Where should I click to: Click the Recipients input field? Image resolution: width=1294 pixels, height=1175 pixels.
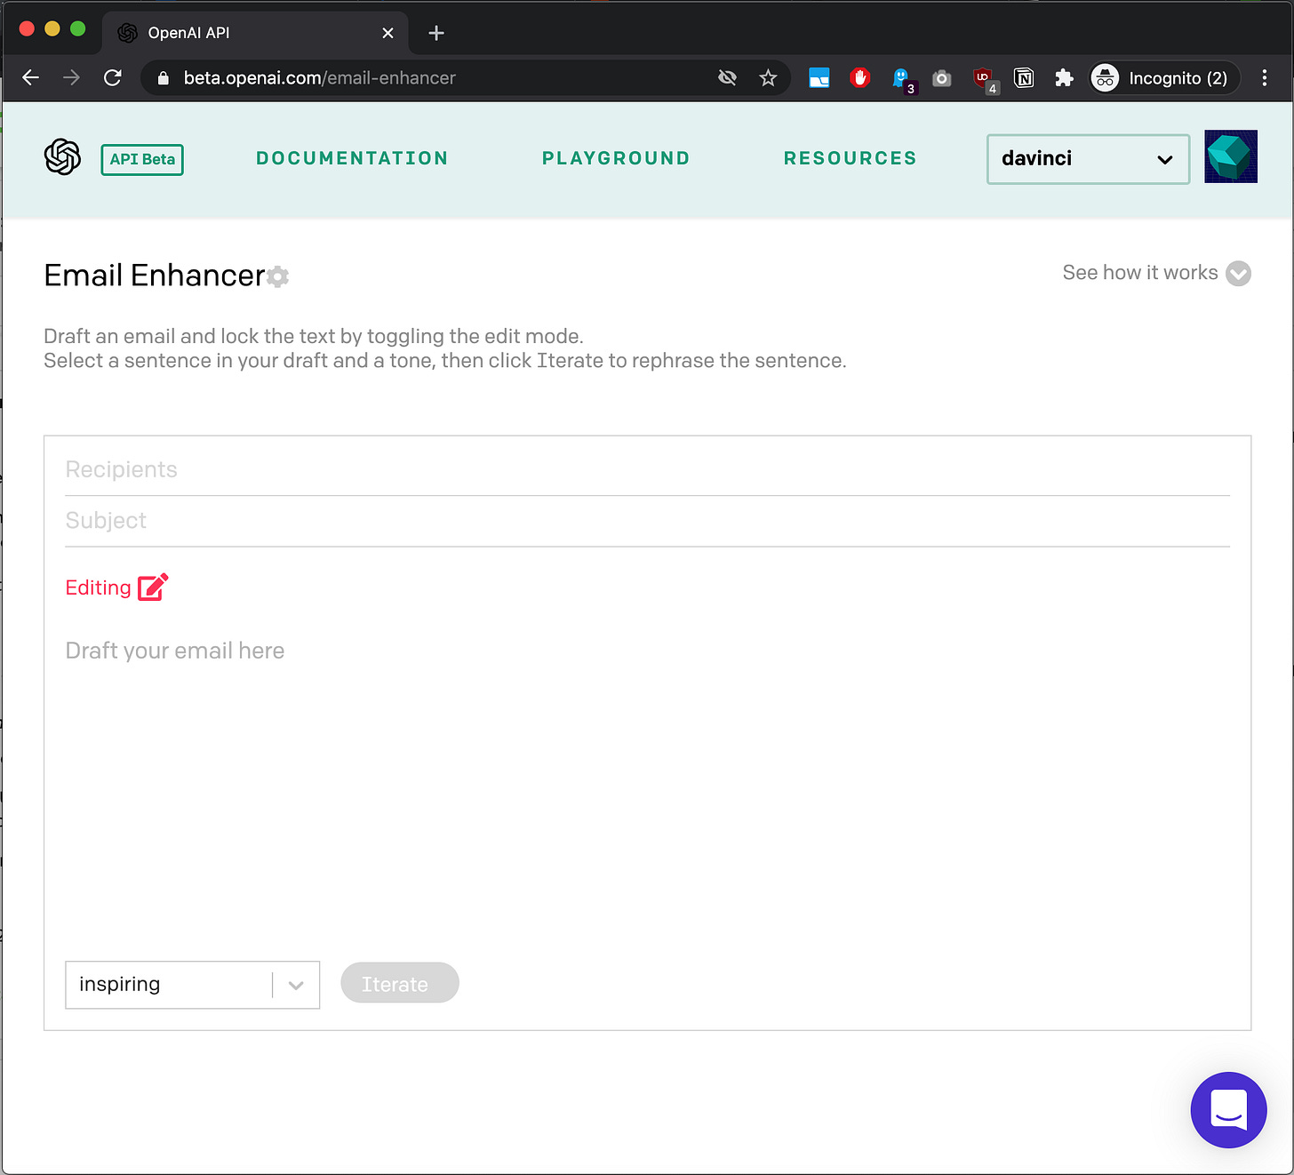647,469
